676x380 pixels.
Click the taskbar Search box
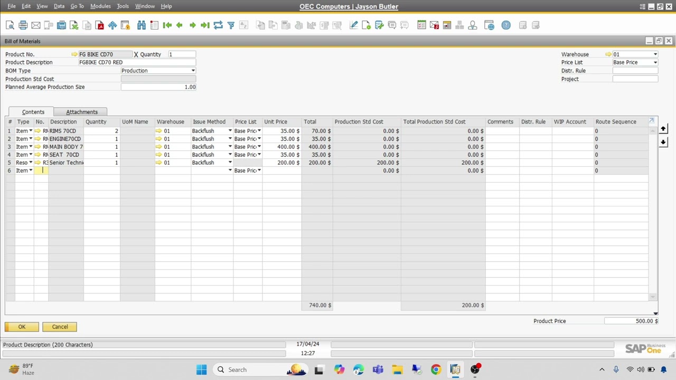[x=261, y=369]
